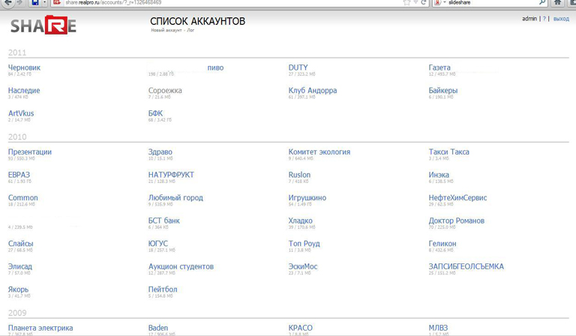Viewport: 576px width, 336px height.
Task: Open the Планета электрика account
Action: pos(40,328)
